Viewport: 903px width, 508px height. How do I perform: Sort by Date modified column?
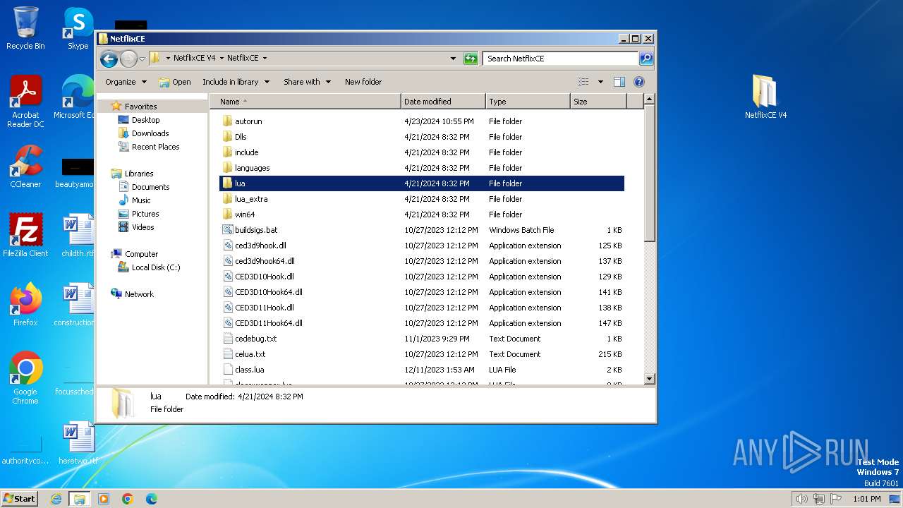[443, 102]
